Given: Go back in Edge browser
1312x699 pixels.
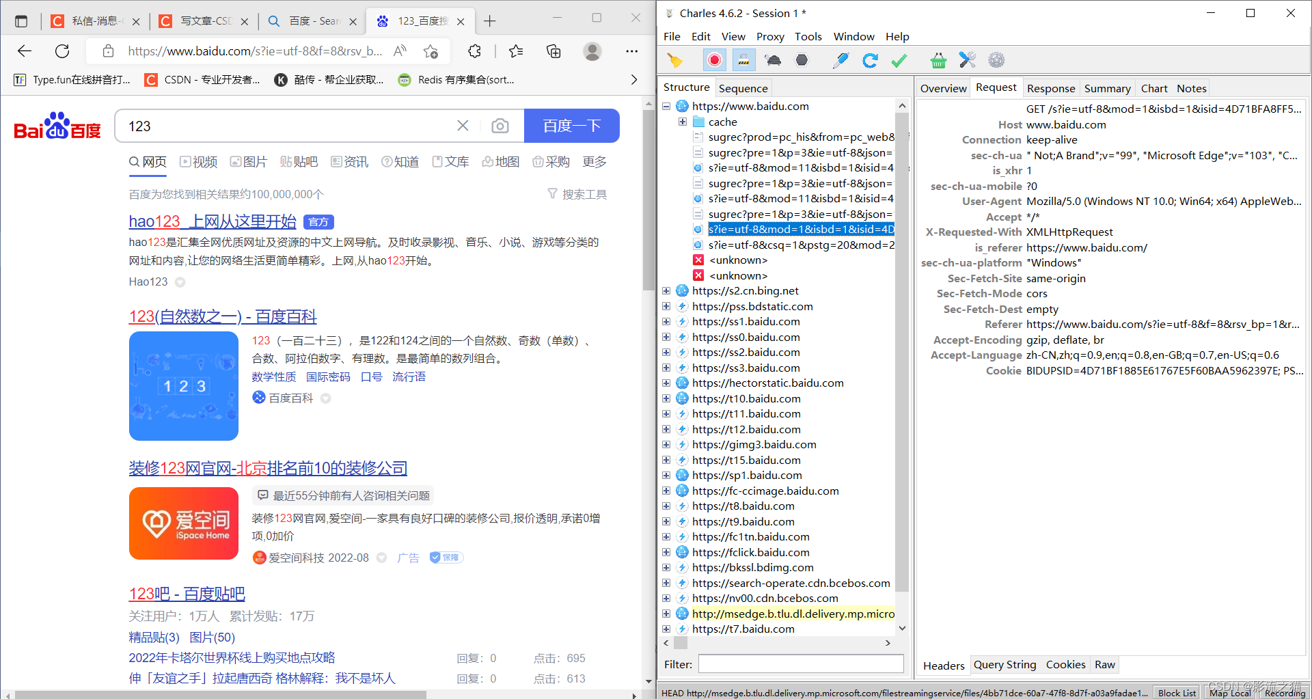Looking at the screenshot, I should (25, 51).
